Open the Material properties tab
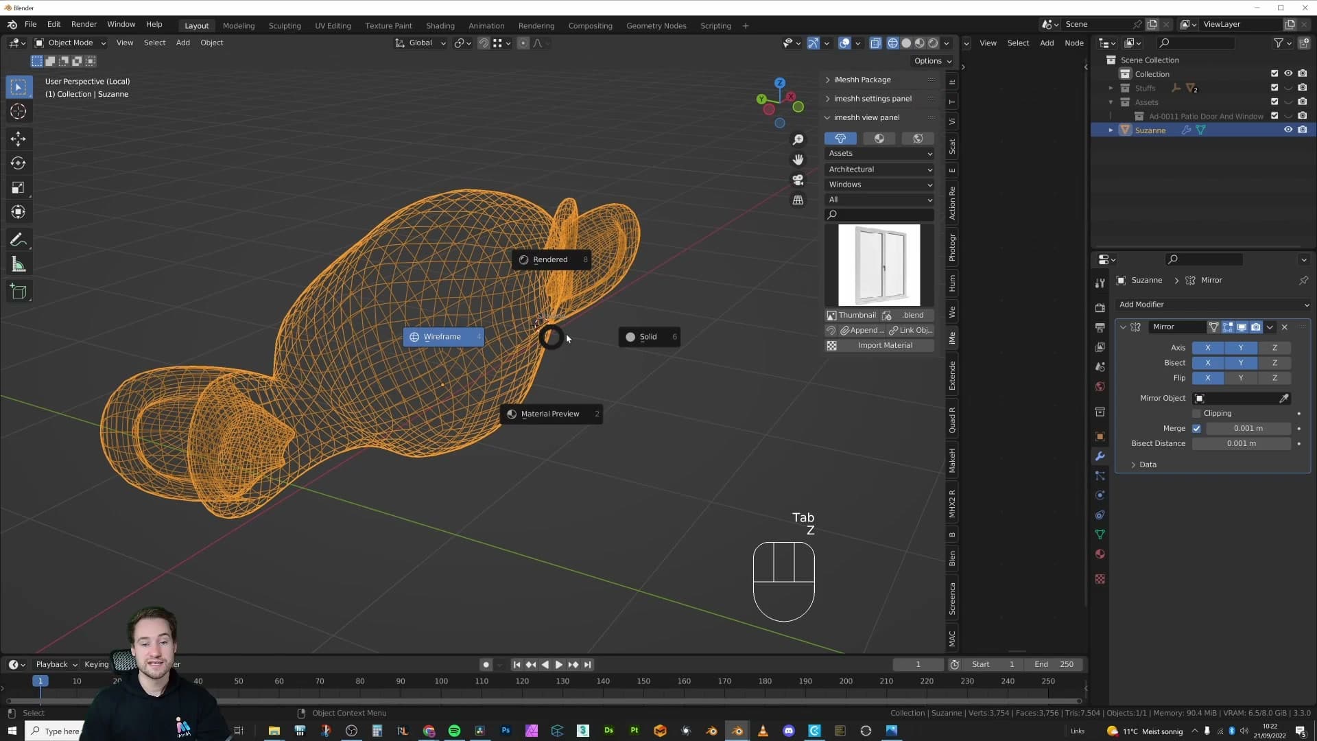 (1100, 554)
